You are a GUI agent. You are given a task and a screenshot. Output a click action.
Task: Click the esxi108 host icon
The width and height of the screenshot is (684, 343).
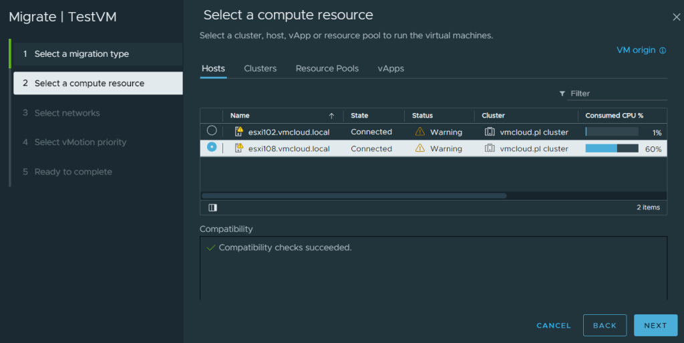238,148
